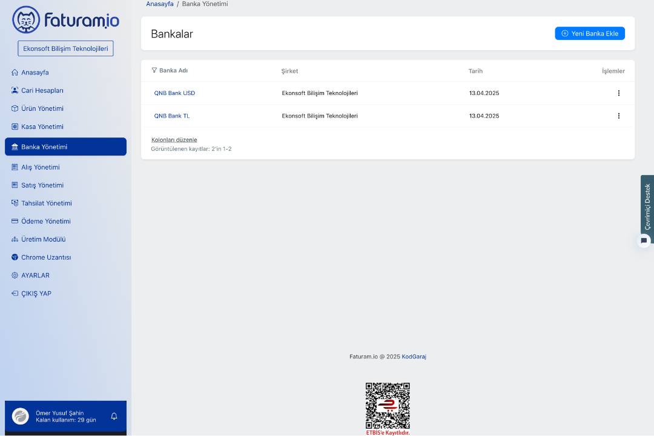Click the Ödeme Yönetimi card icon
Image resolution: width=654 pixels, height=436 pixels.
15,221
